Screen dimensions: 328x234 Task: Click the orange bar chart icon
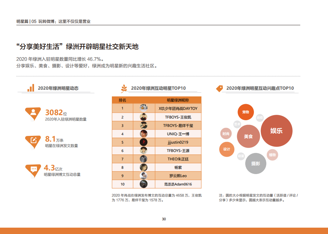[x=31, y=88]
